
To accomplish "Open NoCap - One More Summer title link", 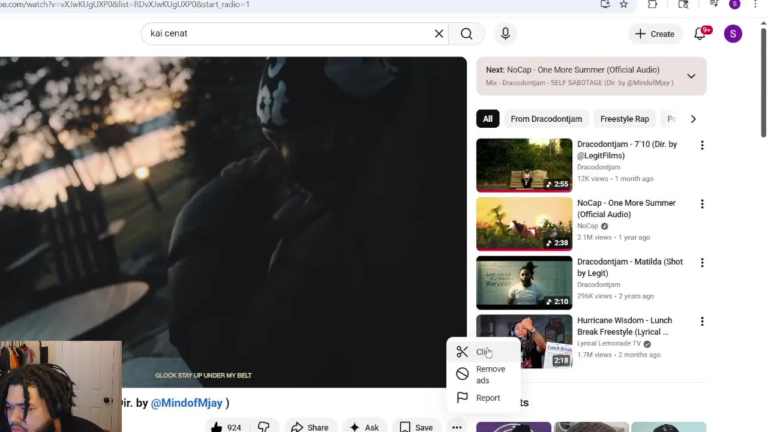I will click(x=626, y=209).
